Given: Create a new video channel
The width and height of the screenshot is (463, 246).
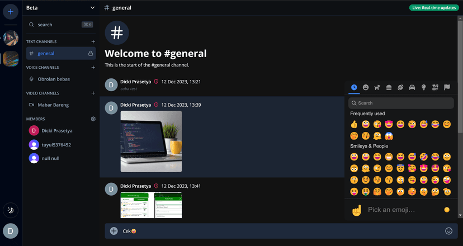Looking at the screenshot, I should point(93,93).
